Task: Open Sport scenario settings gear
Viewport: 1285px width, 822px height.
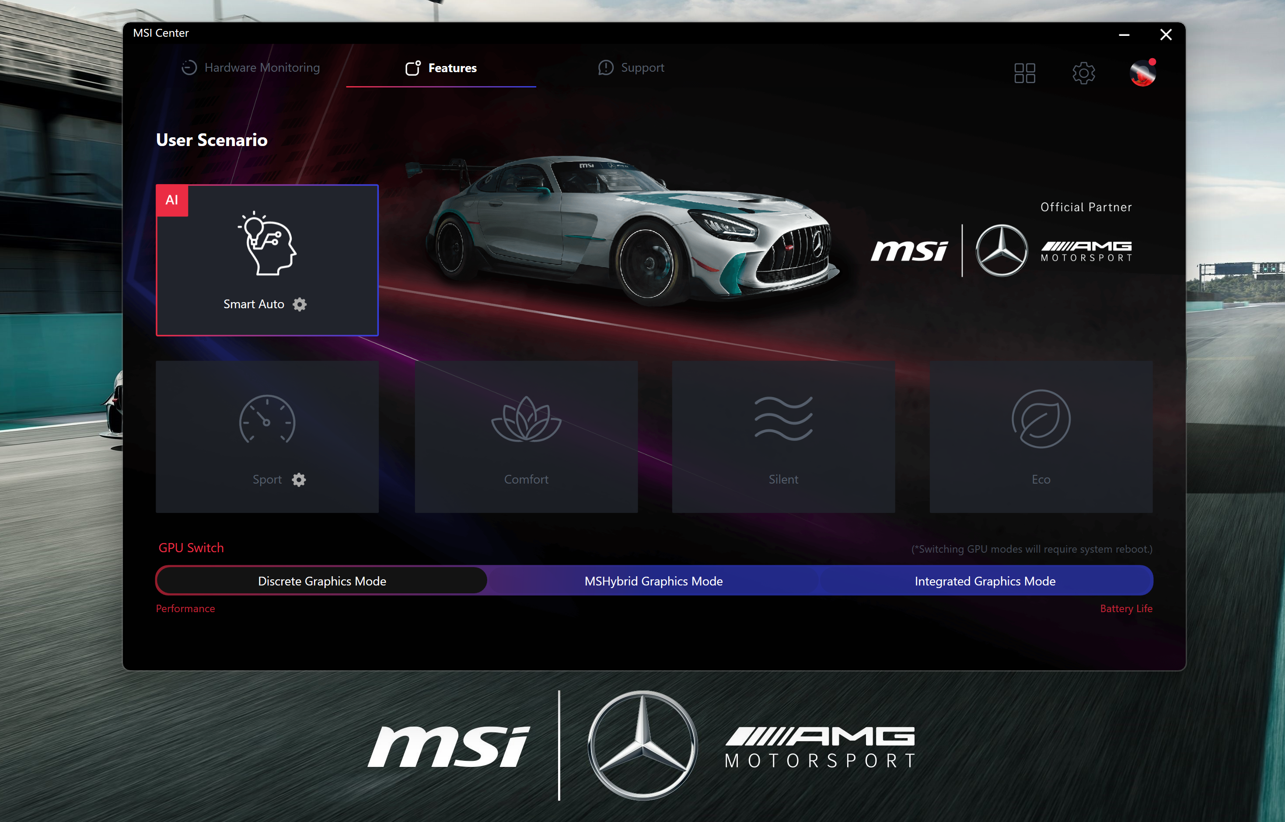Action: click(299, 480)
